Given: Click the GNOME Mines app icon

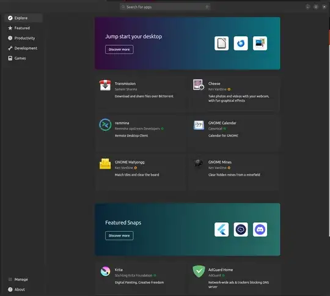Looking at the screenshot, I should click(x=199, y=163).
